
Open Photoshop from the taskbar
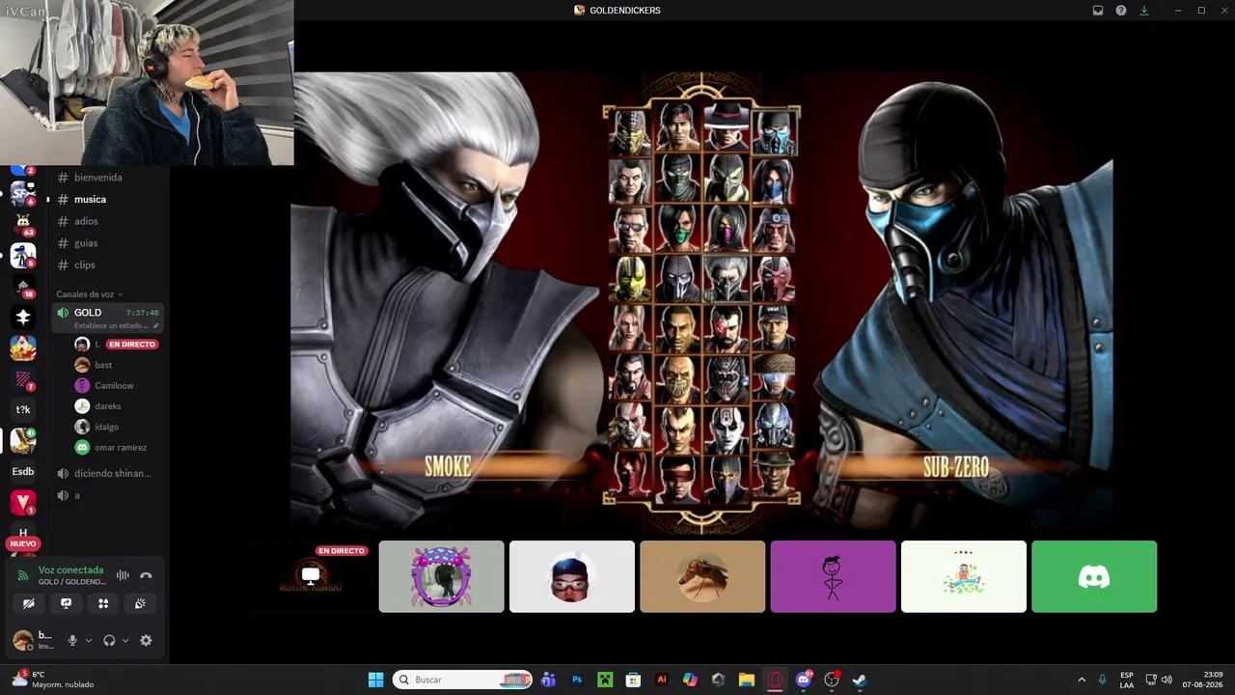[x=577, y=680]
